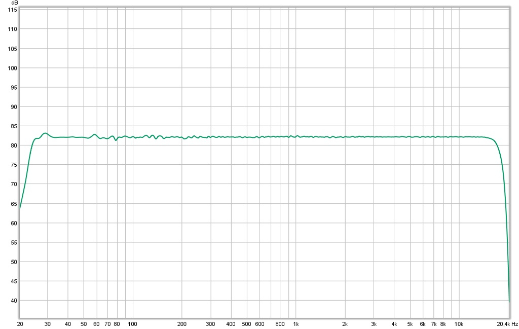This screenshot has width=519, height=329.
Task: Click the 2k frequency axis label
Action: pos(345,324)
